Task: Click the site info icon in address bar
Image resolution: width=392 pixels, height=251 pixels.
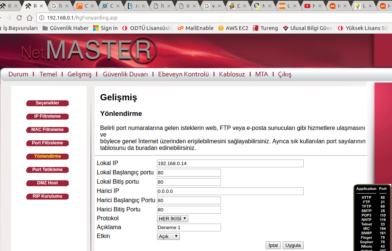Action: point(42,18)
